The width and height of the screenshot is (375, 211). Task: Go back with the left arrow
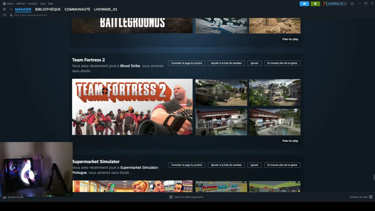4,9
